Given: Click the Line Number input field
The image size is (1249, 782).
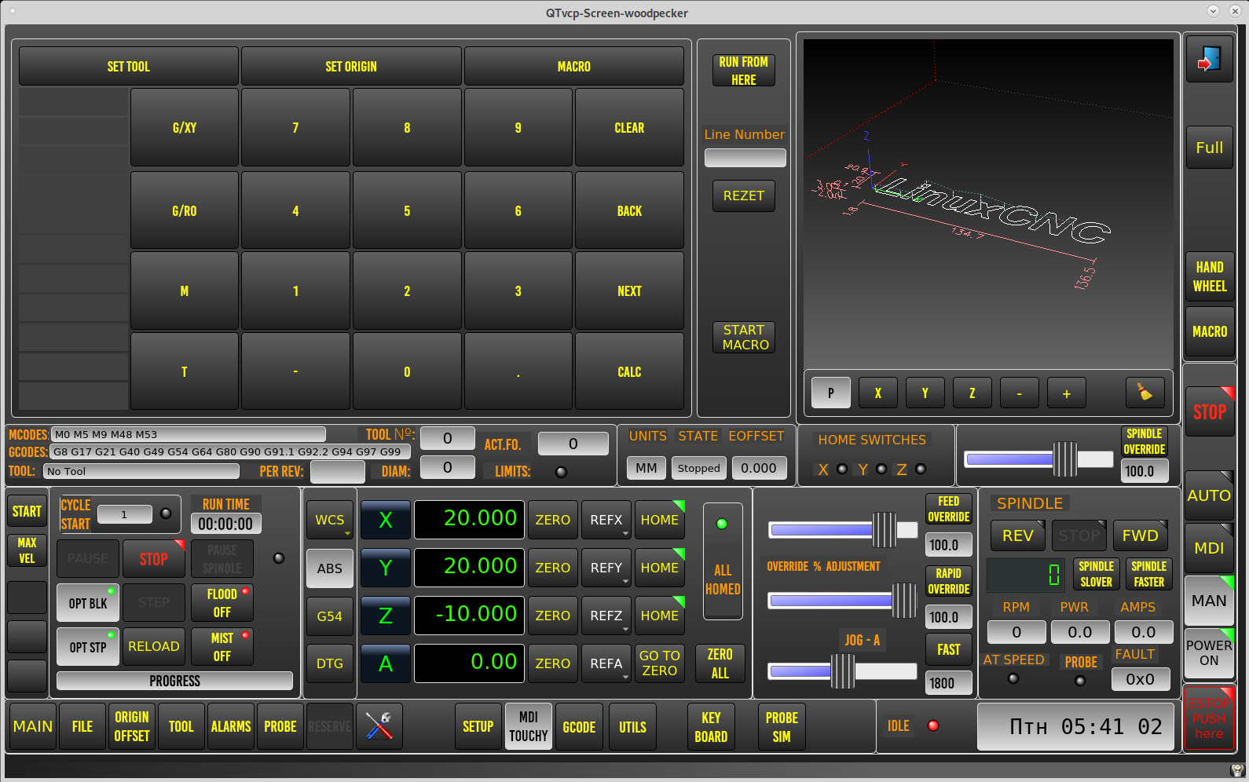Looking at the screenshot, I should point(745,158).
